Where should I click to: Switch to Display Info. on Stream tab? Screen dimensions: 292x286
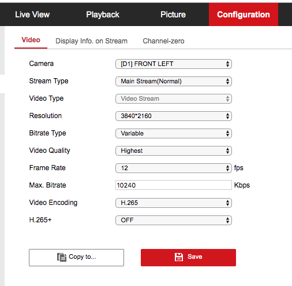[x=92, y=41]
